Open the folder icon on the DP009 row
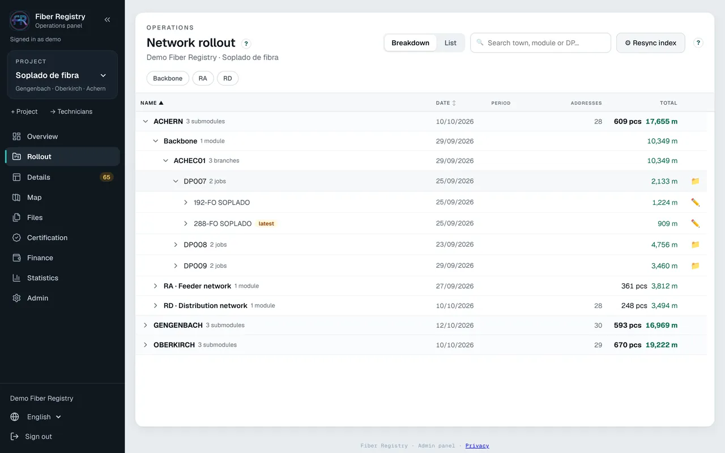The width and height of the screenshot is (725, 453). 696,266
